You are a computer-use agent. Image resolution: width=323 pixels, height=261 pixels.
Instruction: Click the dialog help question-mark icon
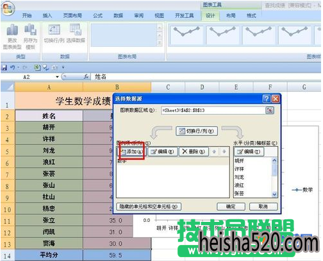(x=266, y=99)
